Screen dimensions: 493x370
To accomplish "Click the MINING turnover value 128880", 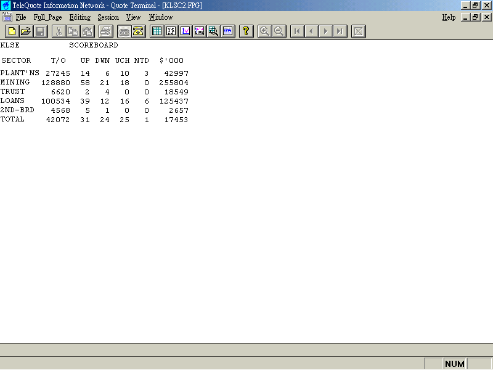I will 55,83.
